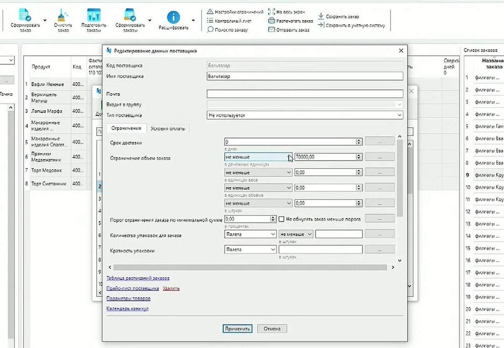Click the Сформировать заказ toolbar icon

tap(25, 15)
